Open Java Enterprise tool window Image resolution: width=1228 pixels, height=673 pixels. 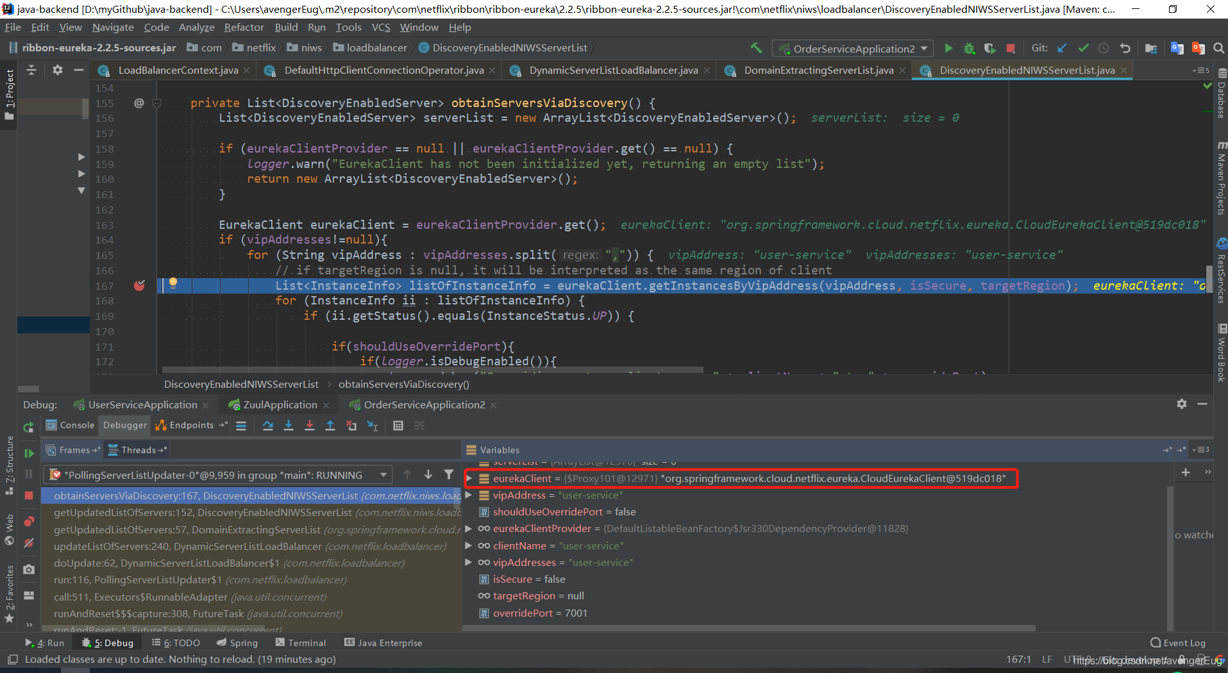coord(383,643)
